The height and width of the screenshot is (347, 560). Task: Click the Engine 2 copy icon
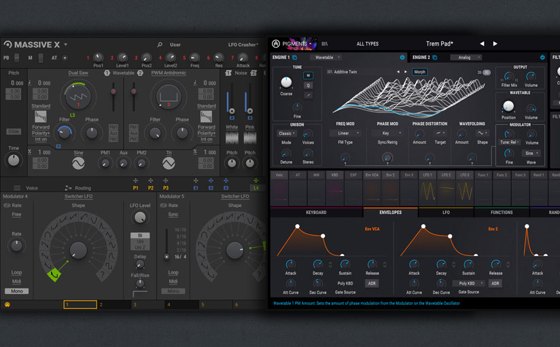pos(435,57)
